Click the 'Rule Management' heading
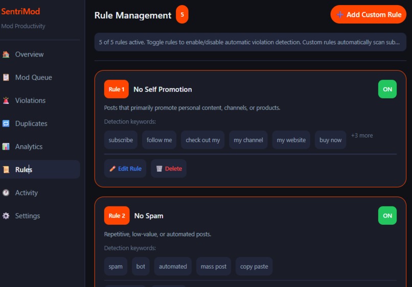412x287 pixels. (133, 15)
